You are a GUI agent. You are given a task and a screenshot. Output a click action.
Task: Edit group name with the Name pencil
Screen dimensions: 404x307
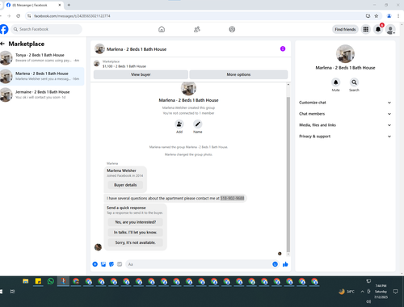click(x=198, y=124)
